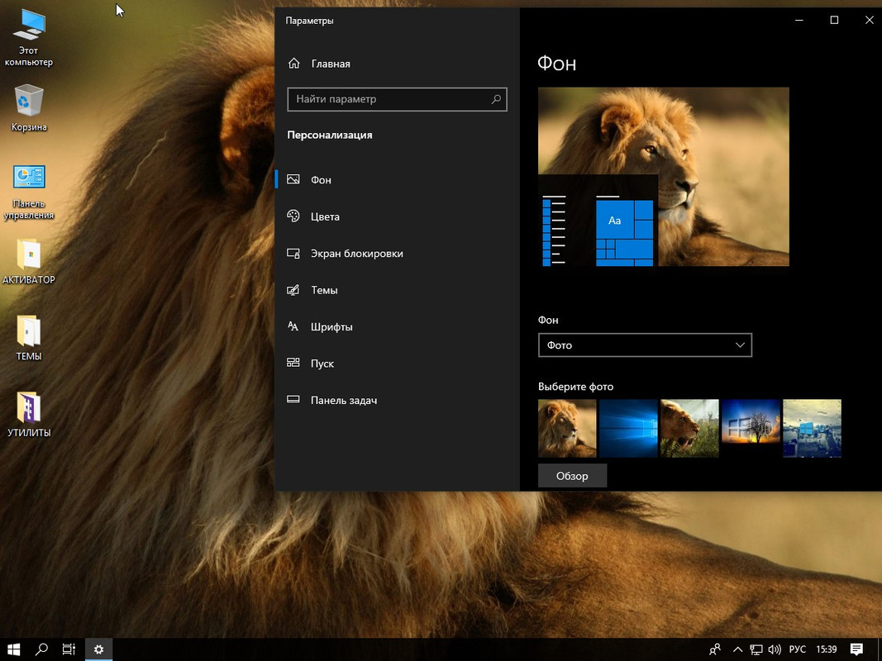Open Task View on the taskbar
This screenshot has height=661, width=882.
point(69,649)
